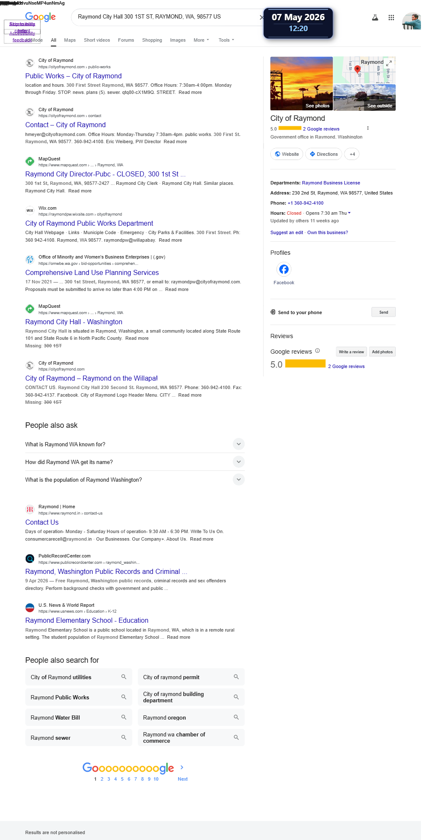Switch to the Images tab
The height and width of the screenshot is (840, 426).
point(178,40)
